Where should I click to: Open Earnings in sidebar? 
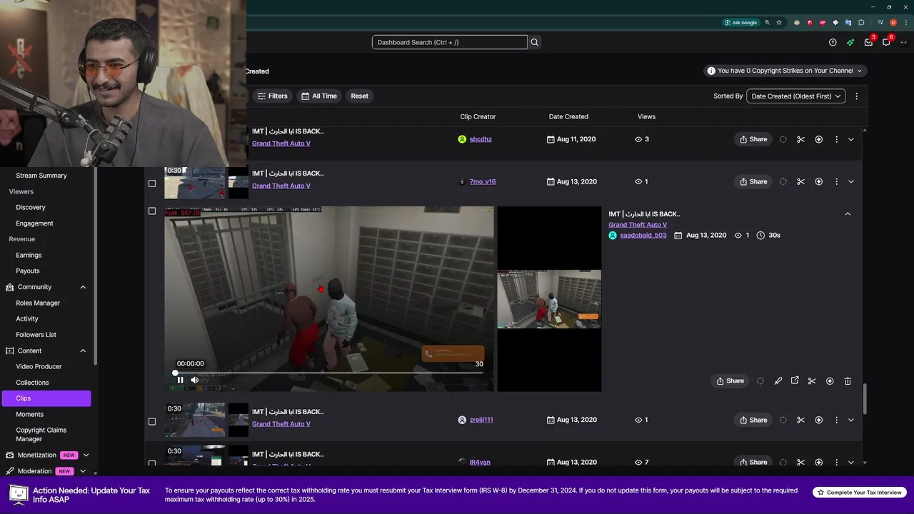pyautogui.click(x=29, y=255)
